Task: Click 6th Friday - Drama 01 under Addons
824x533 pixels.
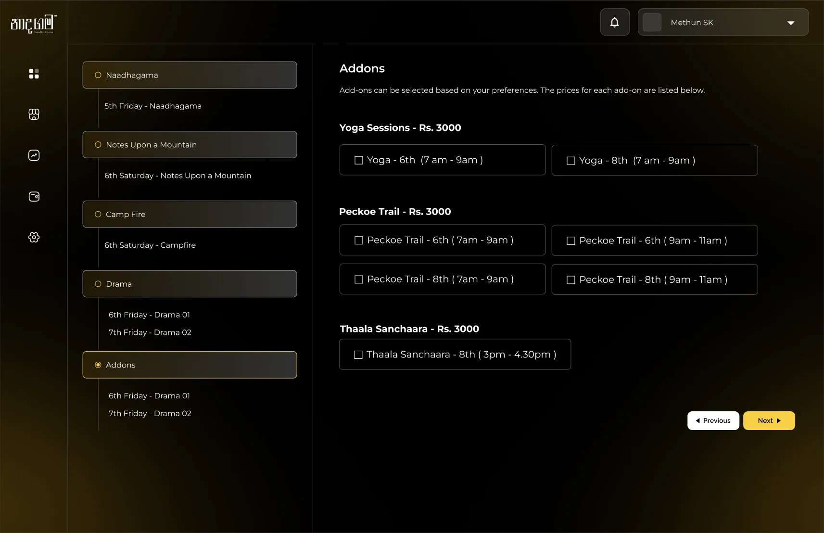Action: pyautogui.click(x=149, y=396)
